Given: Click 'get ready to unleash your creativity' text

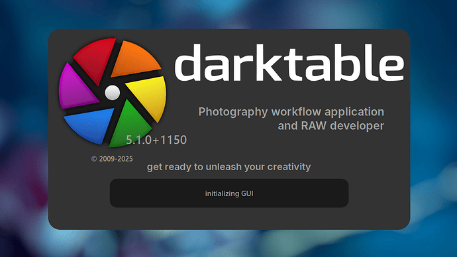Looking at the screenshot, I should 228,167.
